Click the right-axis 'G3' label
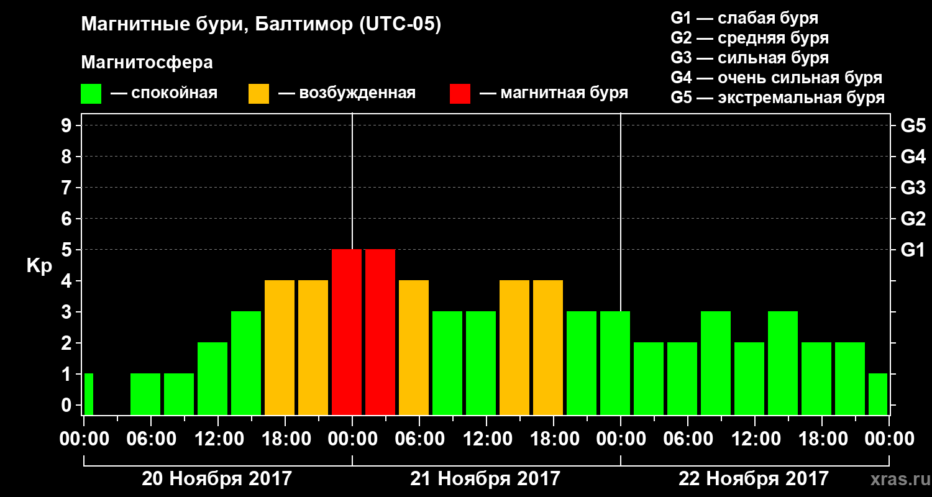Screen dimensions: 932x497 tap(913, 188)
